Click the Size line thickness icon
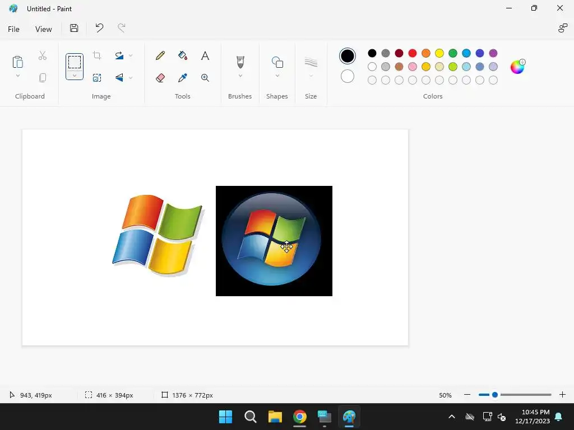574x430 pixels. tap(311, 62)
